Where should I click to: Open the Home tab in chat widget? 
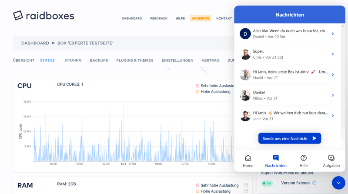[x=248, y=161]
